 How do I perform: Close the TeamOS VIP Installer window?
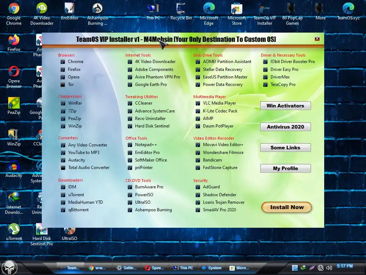(317, 39)
